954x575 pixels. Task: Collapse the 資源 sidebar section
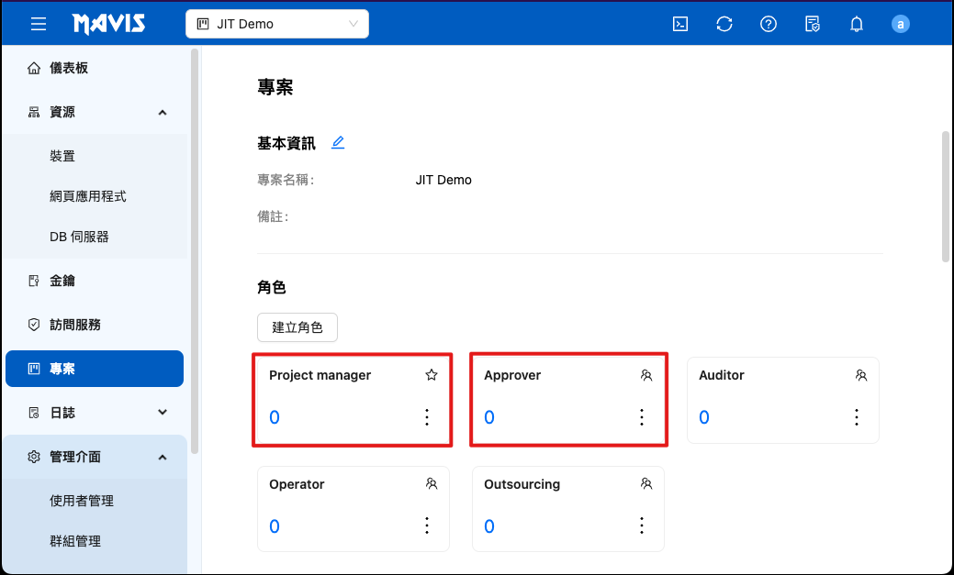tap(163, 112)
